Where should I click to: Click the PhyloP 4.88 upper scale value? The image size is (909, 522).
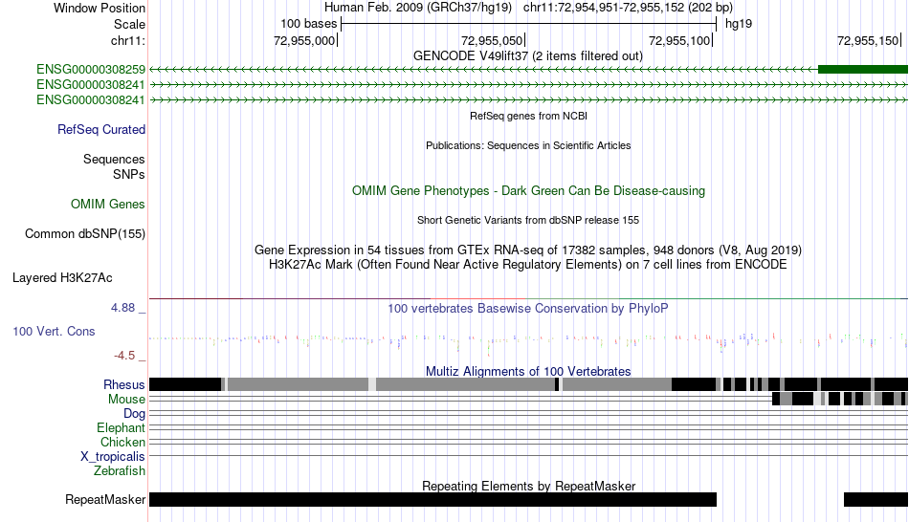click(122, 308)
